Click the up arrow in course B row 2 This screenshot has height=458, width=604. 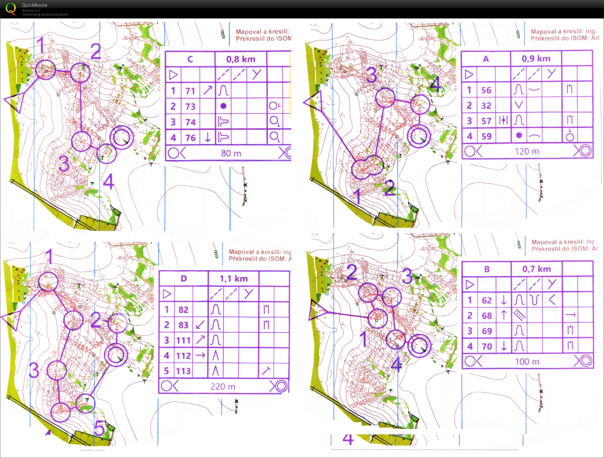click(x=504, y=315)
